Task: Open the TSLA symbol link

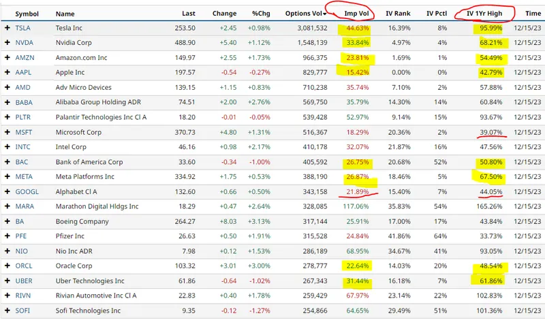Action: [22, 28]
